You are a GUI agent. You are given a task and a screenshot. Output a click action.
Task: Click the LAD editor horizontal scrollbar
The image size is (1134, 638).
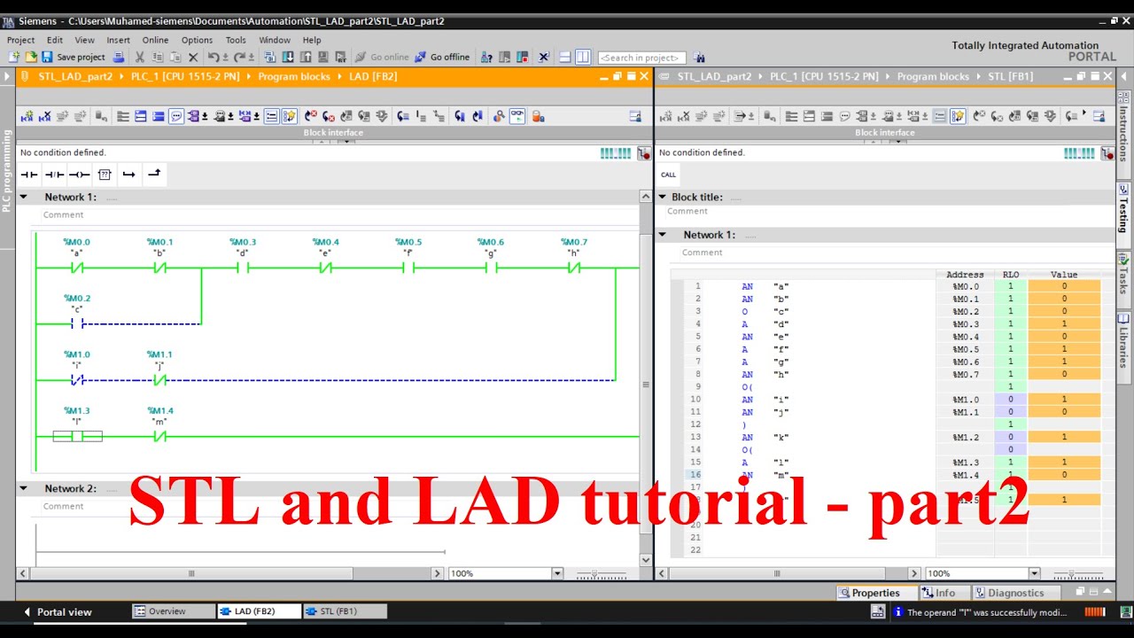pos(191,573)
